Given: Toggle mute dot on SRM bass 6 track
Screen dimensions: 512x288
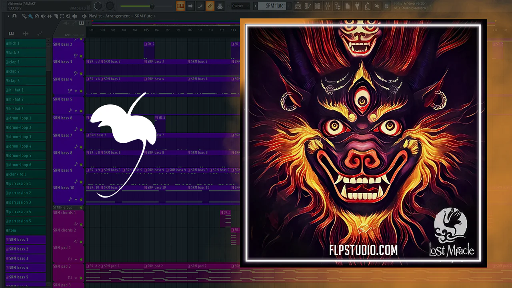Looking at the screenshot, I should pos(81,130).
